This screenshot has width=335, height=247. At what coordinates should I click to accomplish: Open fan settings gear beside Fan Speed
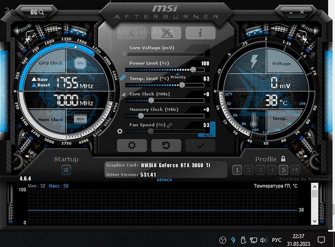120,131
